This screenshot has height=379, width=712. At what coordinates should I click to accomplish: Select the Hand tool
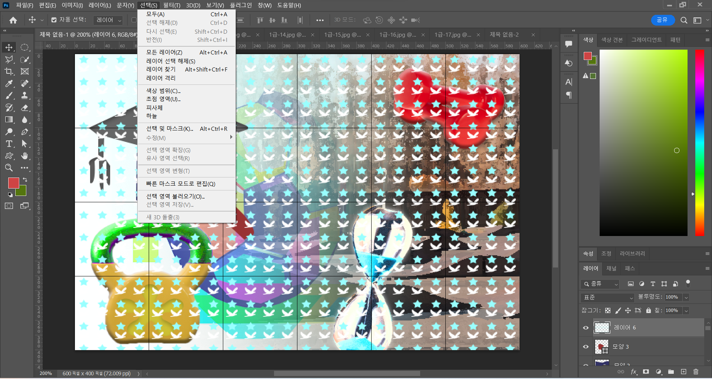click(x=24, y=156)
